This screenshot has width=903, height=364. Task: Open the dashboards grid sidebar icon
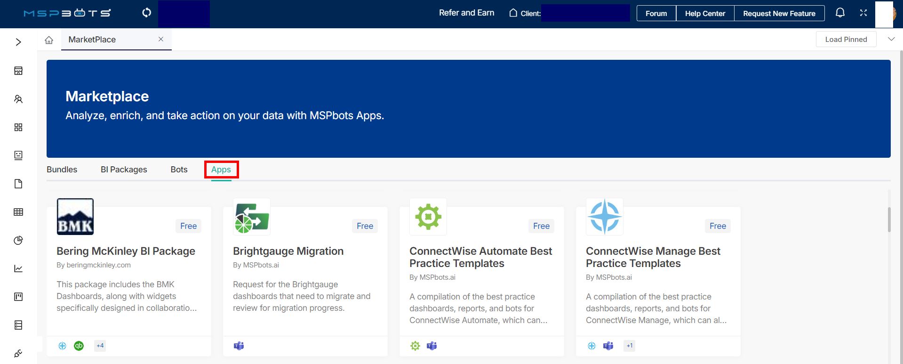pos(18,127)
